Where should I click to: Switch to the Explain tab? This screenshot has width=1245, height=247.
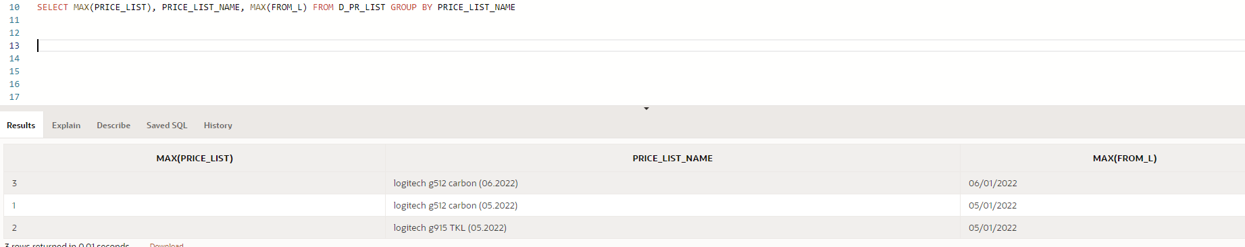(x=66, y=126)
